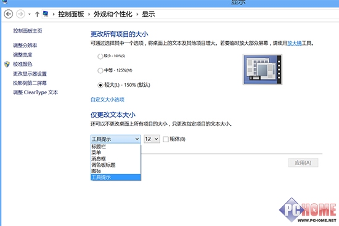Choose 图标 from the dropdown list
Image resolution: width=339 pixels, height=226 pixels.
(x=116, y=171)
